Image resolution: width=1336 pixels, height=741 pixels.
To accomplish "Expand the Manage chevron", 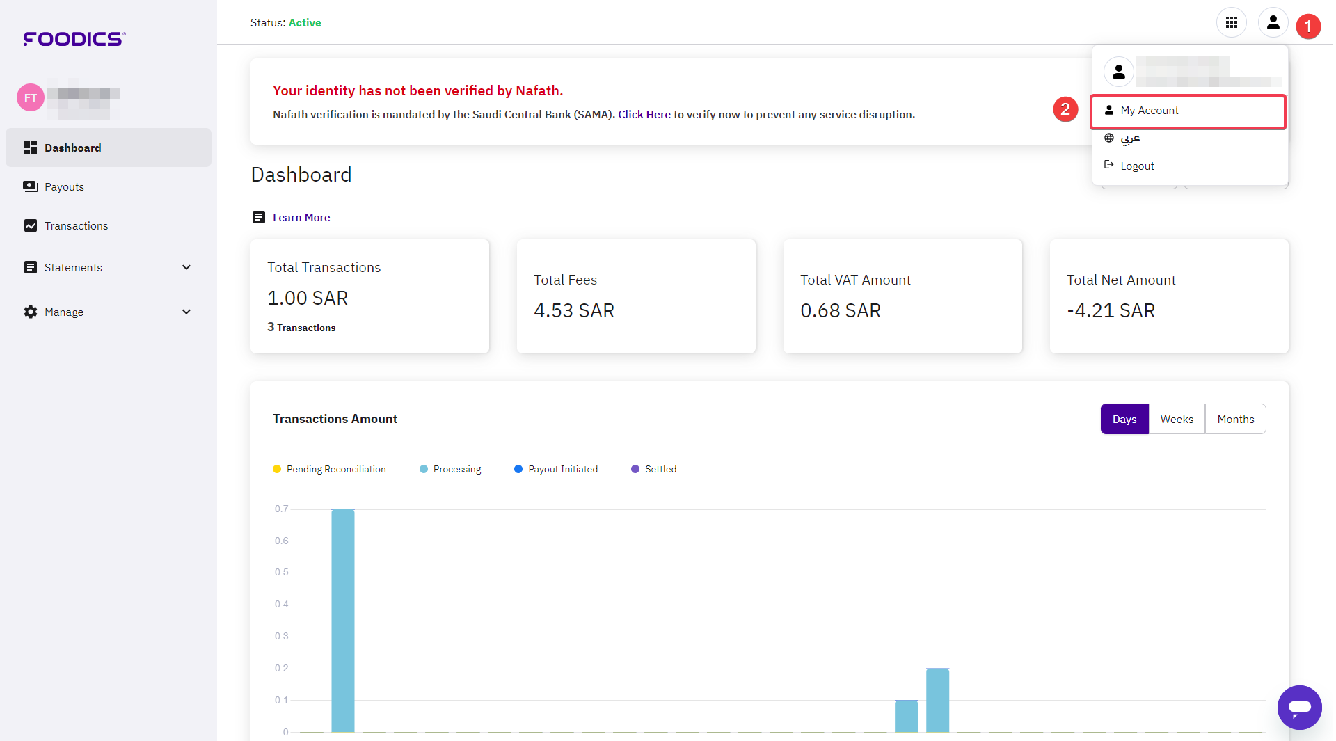I will (x=186, y=312).
